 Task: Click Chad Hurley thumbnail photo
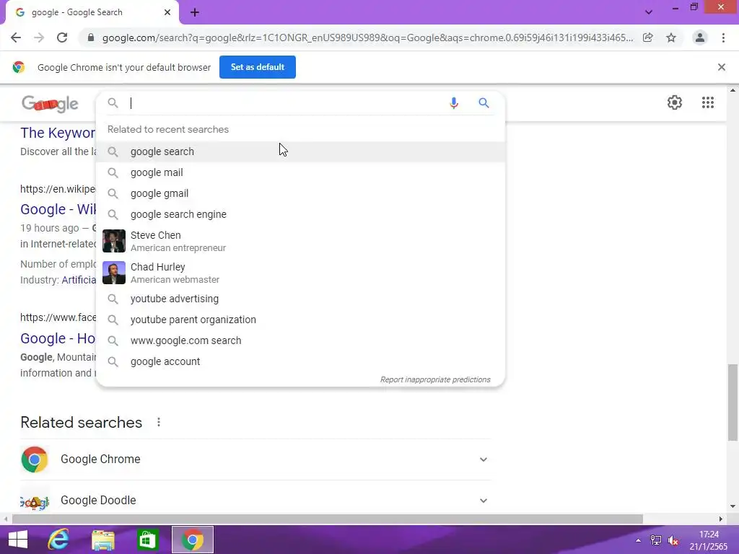point(114,273)
